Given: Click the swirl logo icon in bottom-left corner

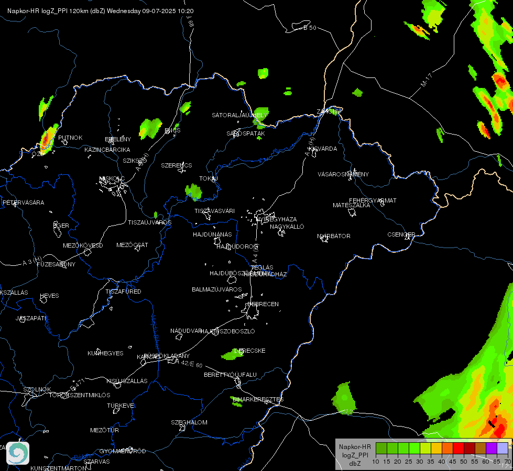Looking at the screenshot, I should 18,453.
